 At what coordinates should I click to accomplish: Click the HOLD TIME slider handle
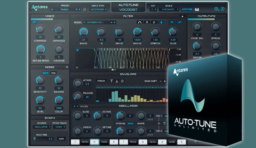35,139
